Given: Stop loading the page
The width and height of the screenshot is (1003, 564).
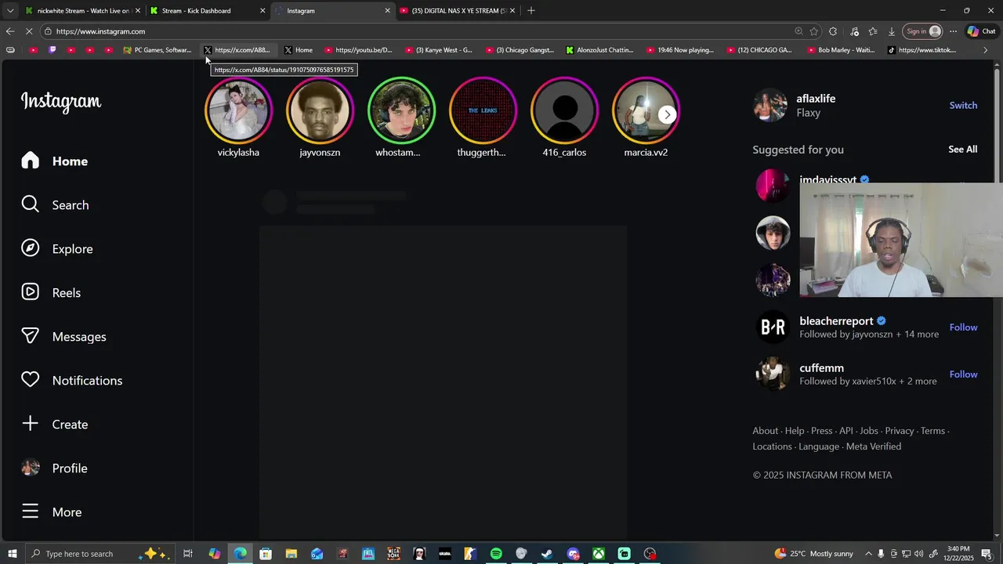Looking at the screenshot, I should [x=29, y=31].
